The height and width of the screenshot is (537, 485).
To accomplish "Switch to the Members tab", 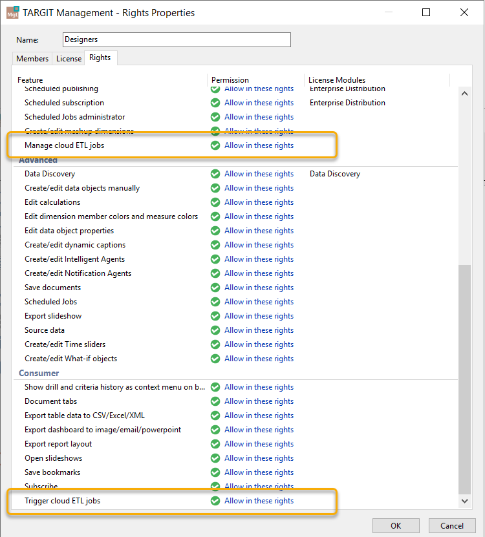I will coord(32,59).
